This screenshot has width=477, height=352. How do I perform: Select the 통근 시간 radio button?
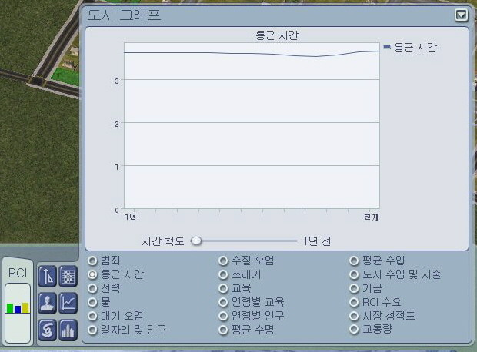click(x=92, y=274)
